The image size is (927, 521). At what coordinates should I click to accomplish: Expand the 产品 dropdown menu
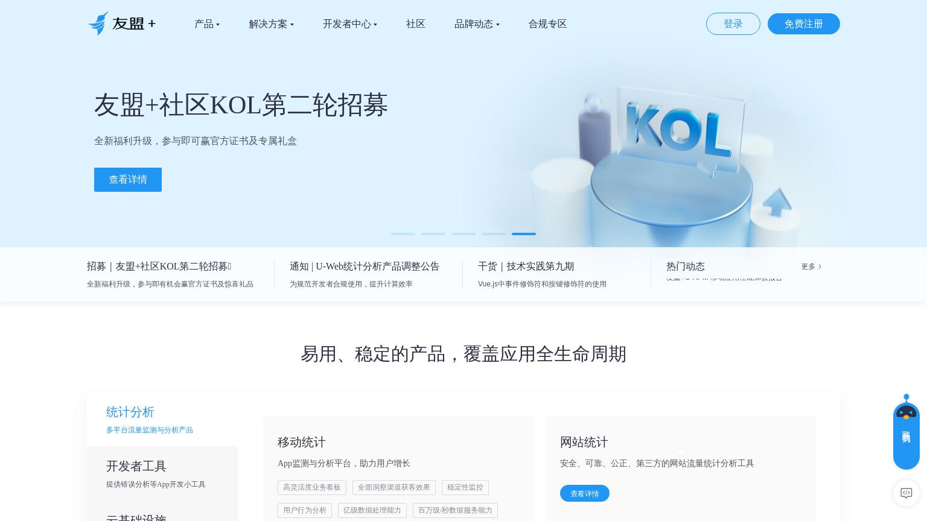207,24
